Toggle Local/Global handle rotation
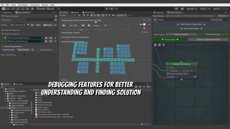 pos(50,9)
